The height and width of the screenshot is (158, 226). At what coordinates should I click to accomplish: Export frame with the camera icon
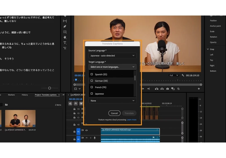click(168, 89)
